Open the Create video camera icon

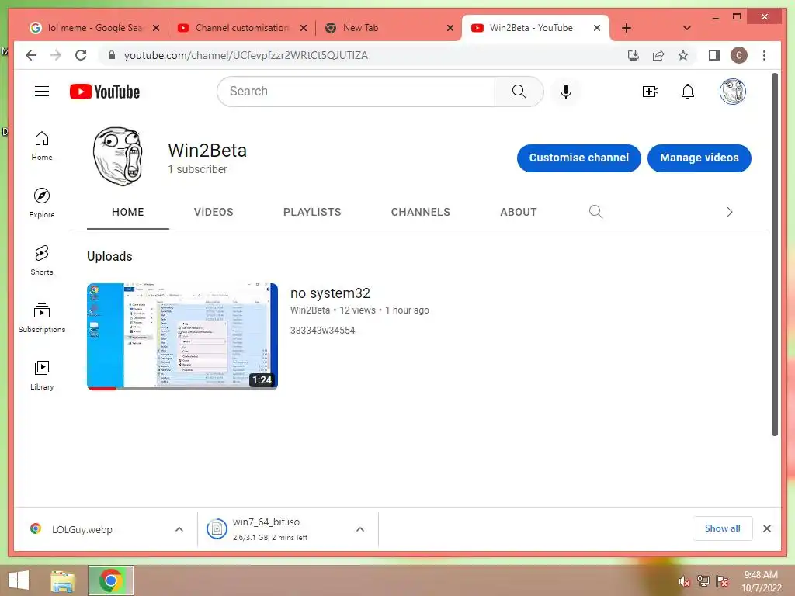click(x=650, y=92)
